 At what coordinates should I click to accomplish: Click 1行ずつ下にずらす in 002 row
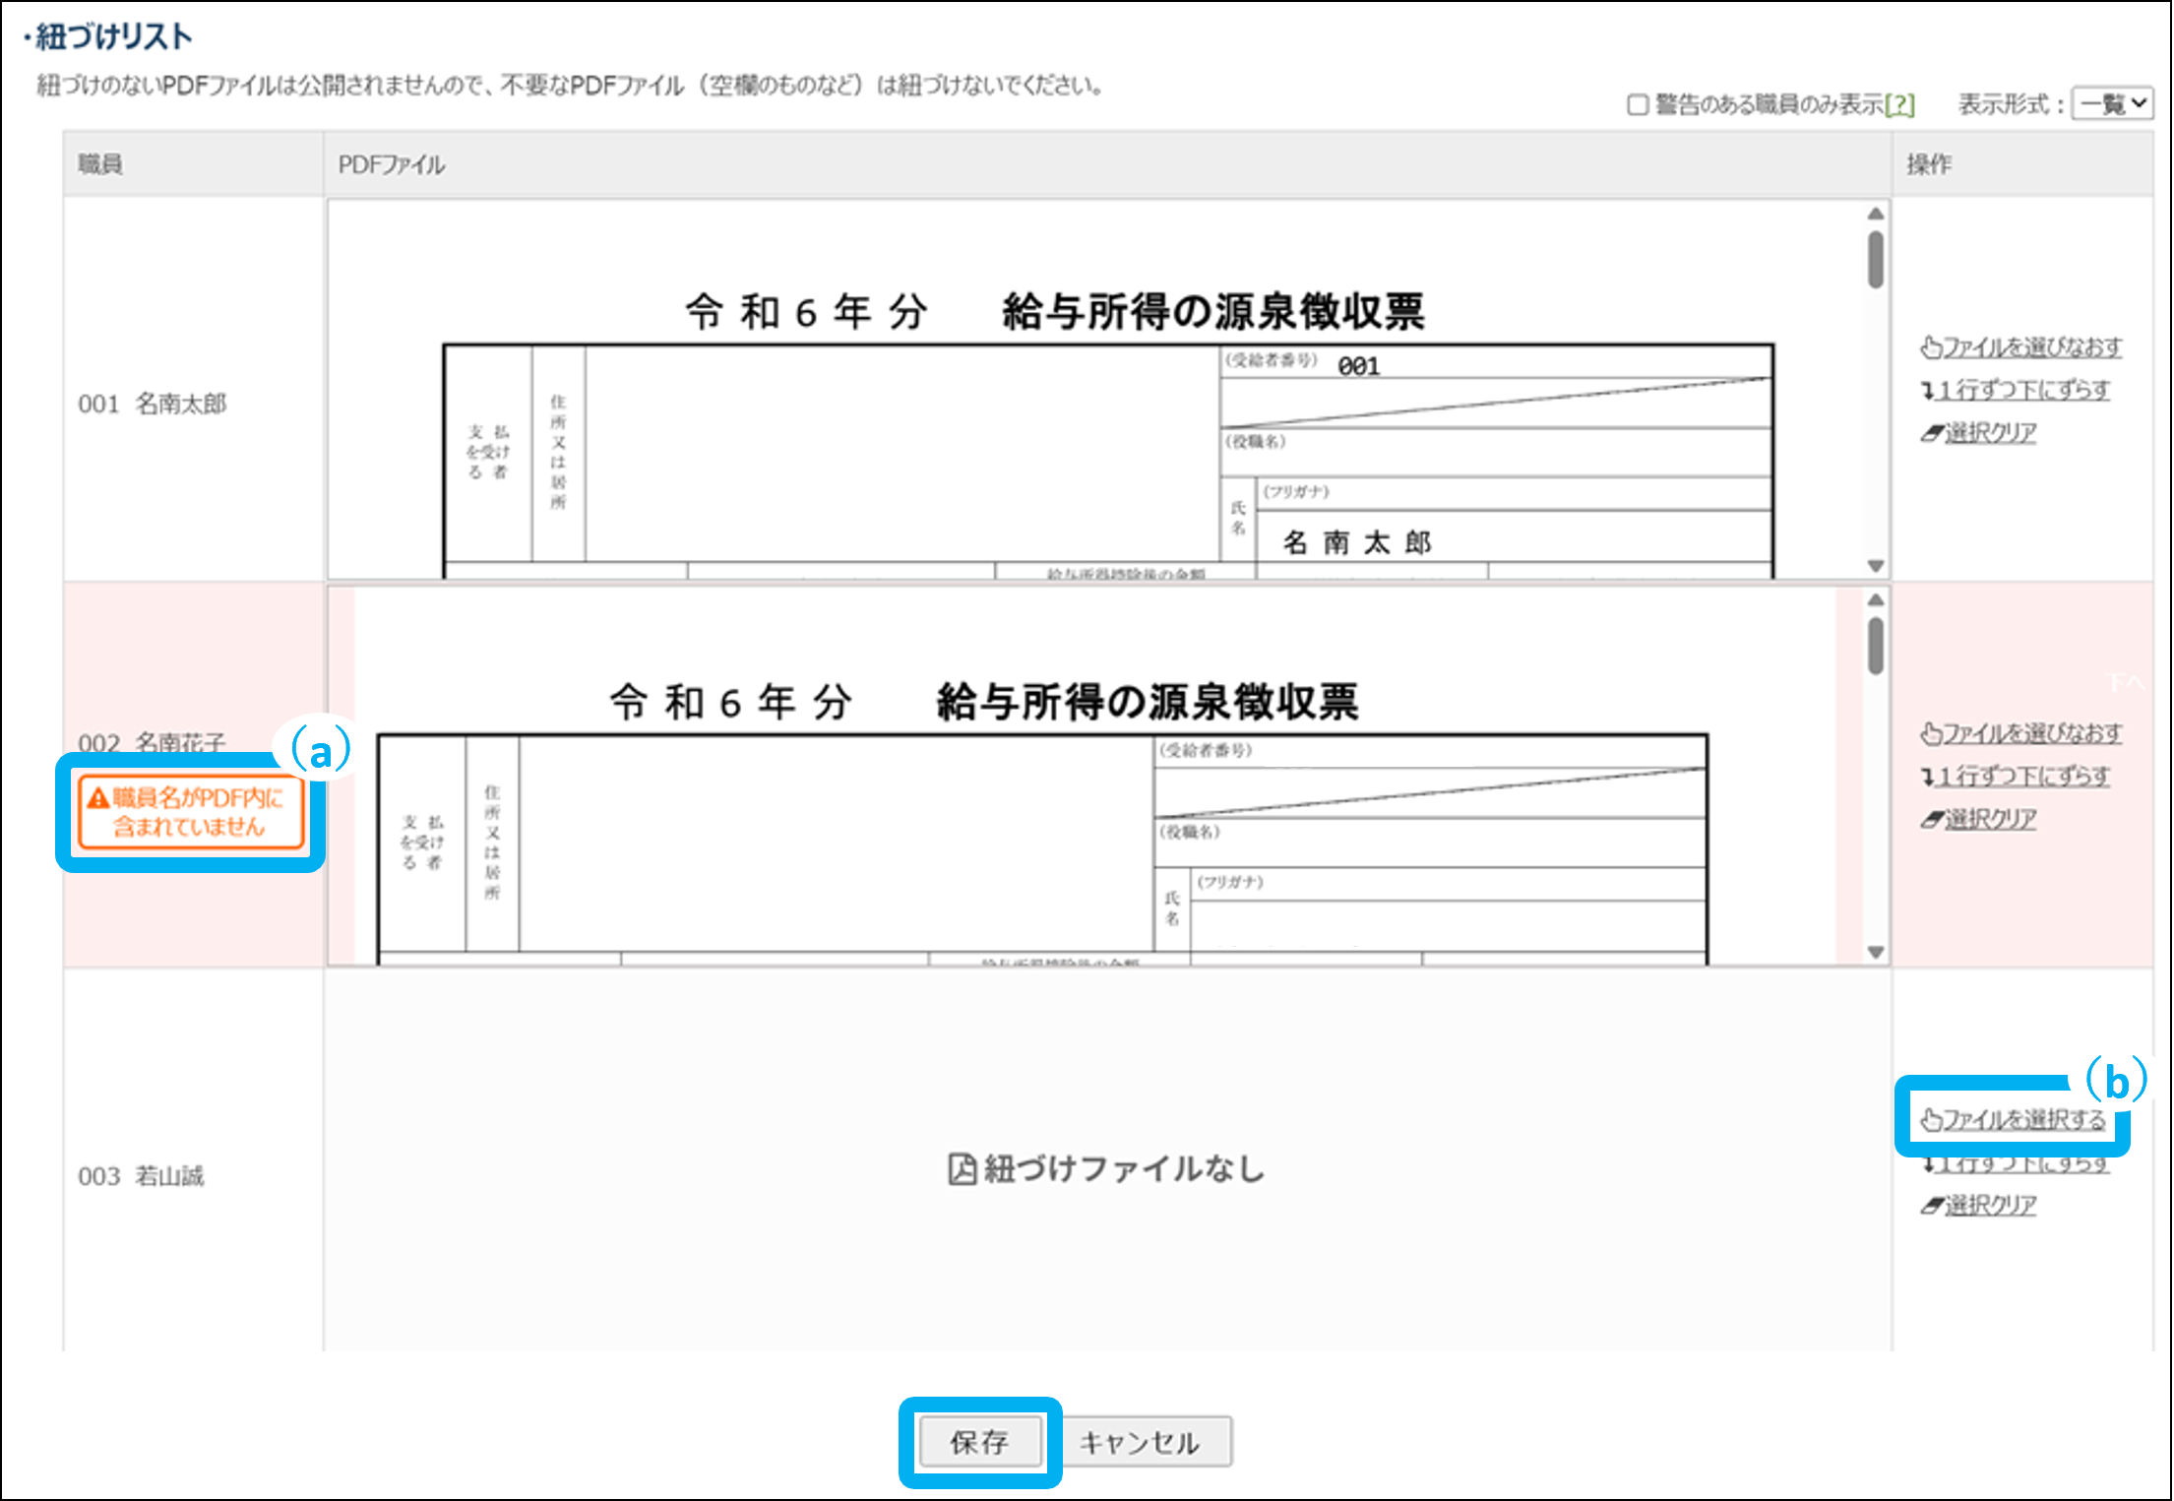2016,777
